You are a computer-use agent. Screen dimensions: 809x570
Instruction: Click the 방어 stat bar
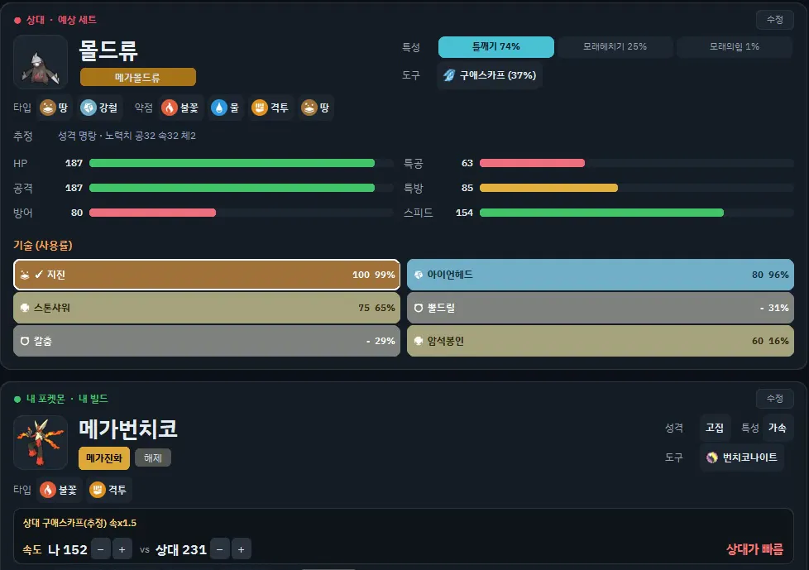coord(242,213)
